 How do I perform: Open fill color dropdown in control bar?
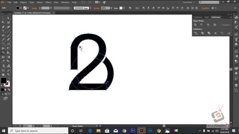[x=21, y=8]
